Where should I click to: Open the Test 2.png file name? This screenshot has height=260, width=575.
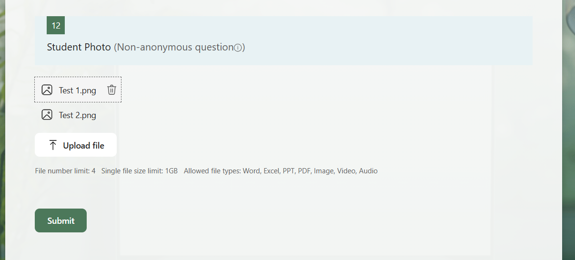coord(77,115)
